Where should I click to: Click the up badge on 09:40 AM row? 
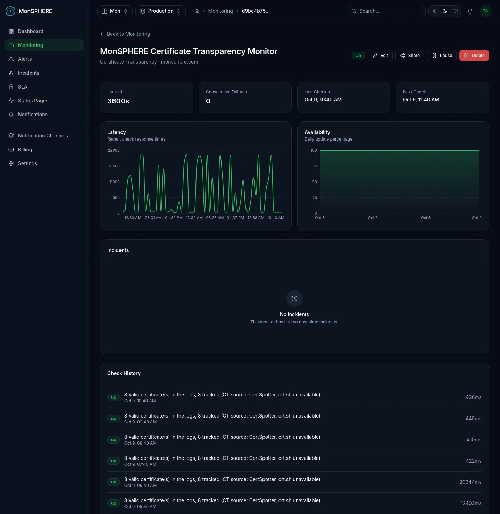pos(114,419)
